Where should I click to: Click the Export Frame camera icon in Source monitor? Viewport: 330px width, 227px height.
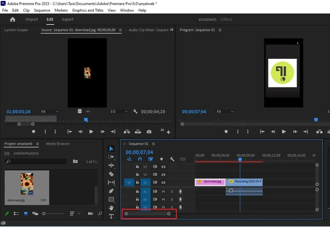(x=149, y=131)
